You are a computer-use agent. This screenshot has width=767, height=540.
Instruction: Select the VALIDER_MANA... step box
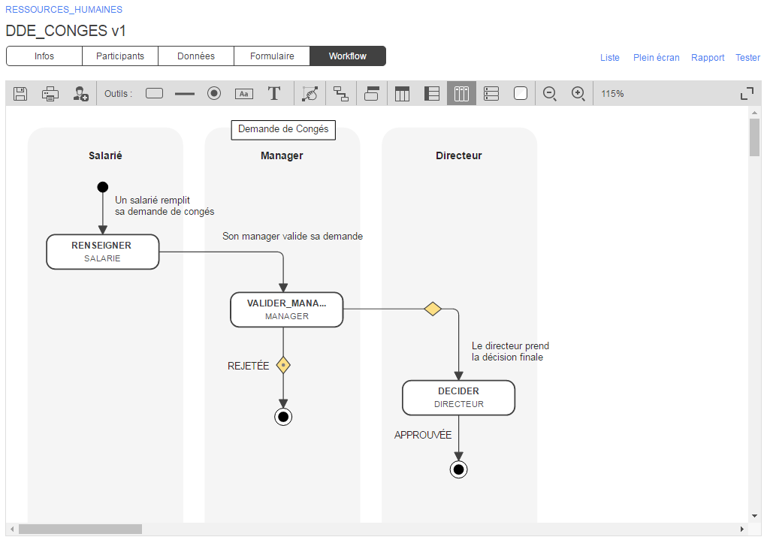coord(287,309)
